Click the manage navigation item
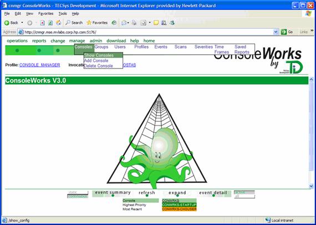This screenshot has height=225, width=316. (x=77, y=41)
